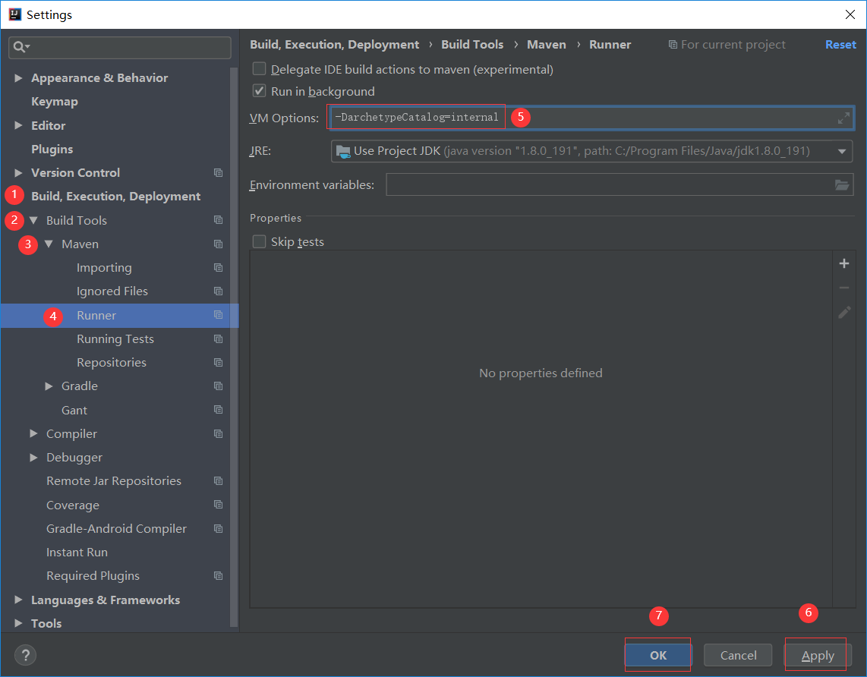Click project-level icon beside Remote Jar Repositories

219,481
